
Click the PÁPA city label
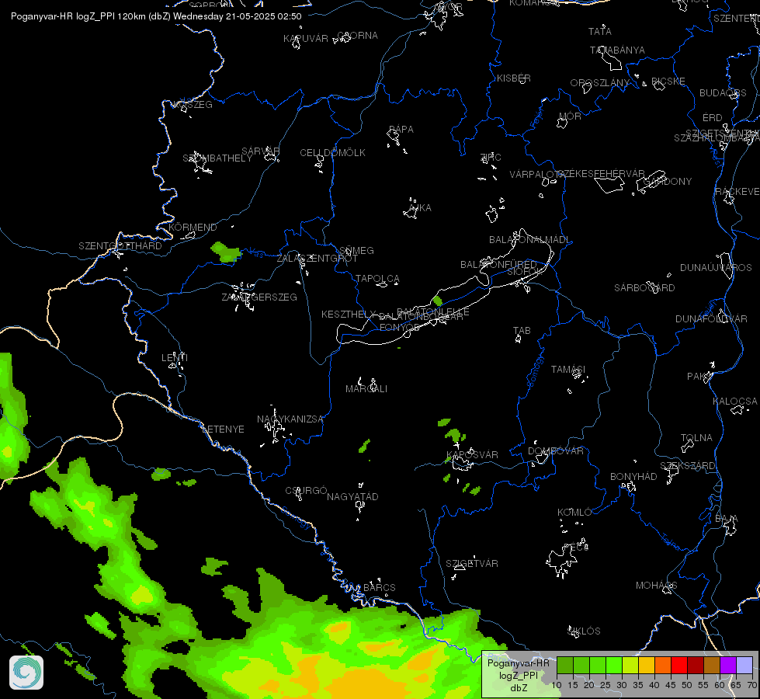401,130
